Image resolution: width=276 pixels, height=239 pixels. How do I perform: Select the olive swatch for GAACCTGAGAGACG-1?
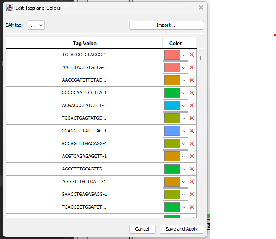tap(172, 195)
